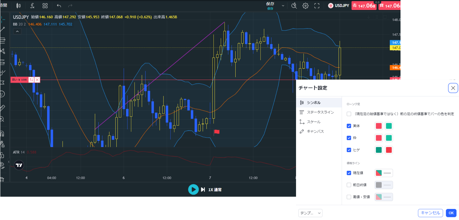459x220 pixels.
Task: Open the テンプレート dropdown
Action: pyautogui.click(x=310, y=213)
